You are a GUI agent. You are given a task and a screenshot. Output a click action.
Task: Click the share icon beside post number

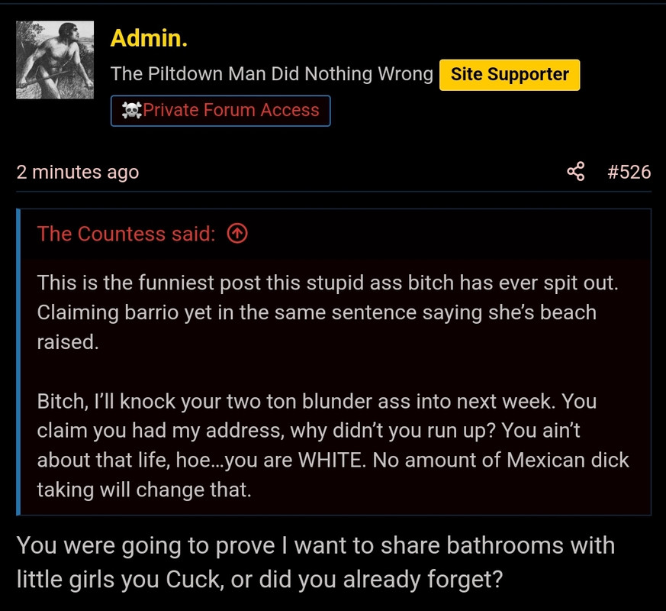point(575,172)
